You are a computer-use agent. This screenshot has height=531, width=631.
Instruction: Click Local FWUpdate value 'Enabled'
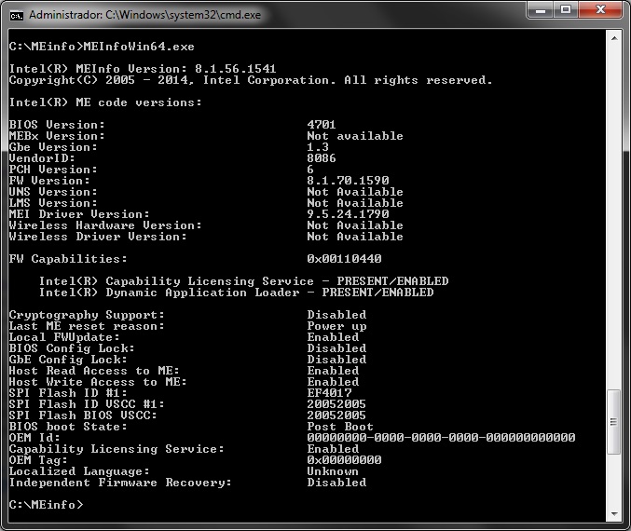click(x=333, y=337)
